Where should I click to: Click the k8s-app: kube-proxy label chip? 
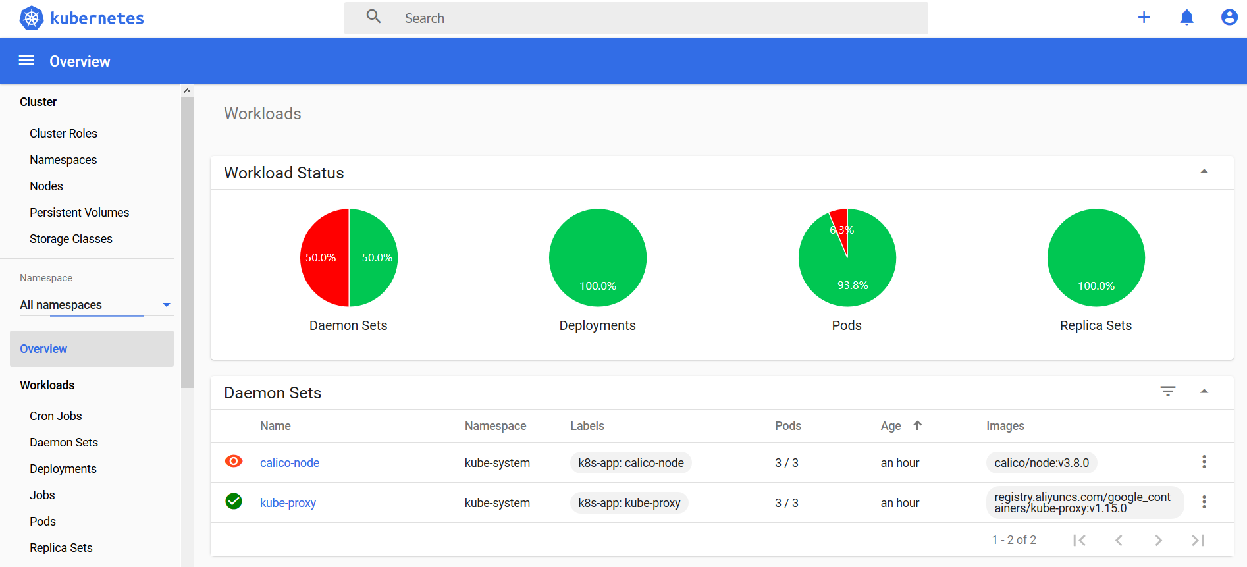(x=629, y=503)
